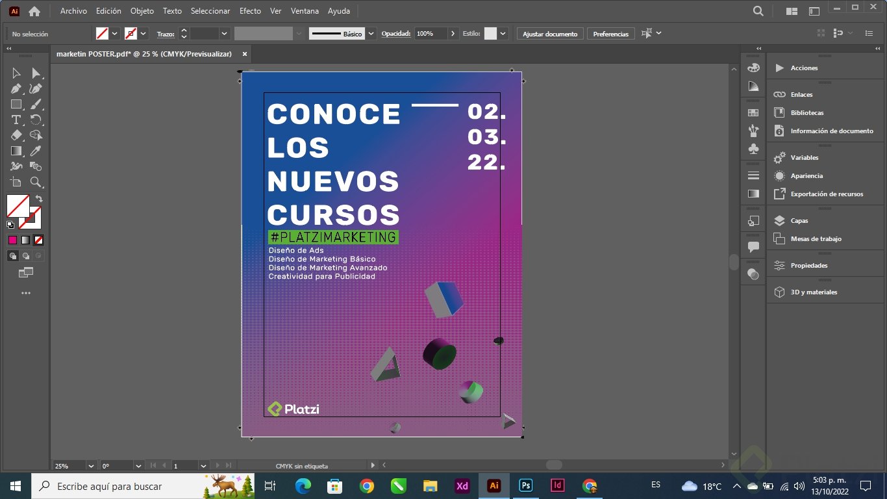Open the Efecto menu
The width and height of the screenshot is (887, 499).
point(250,11)
